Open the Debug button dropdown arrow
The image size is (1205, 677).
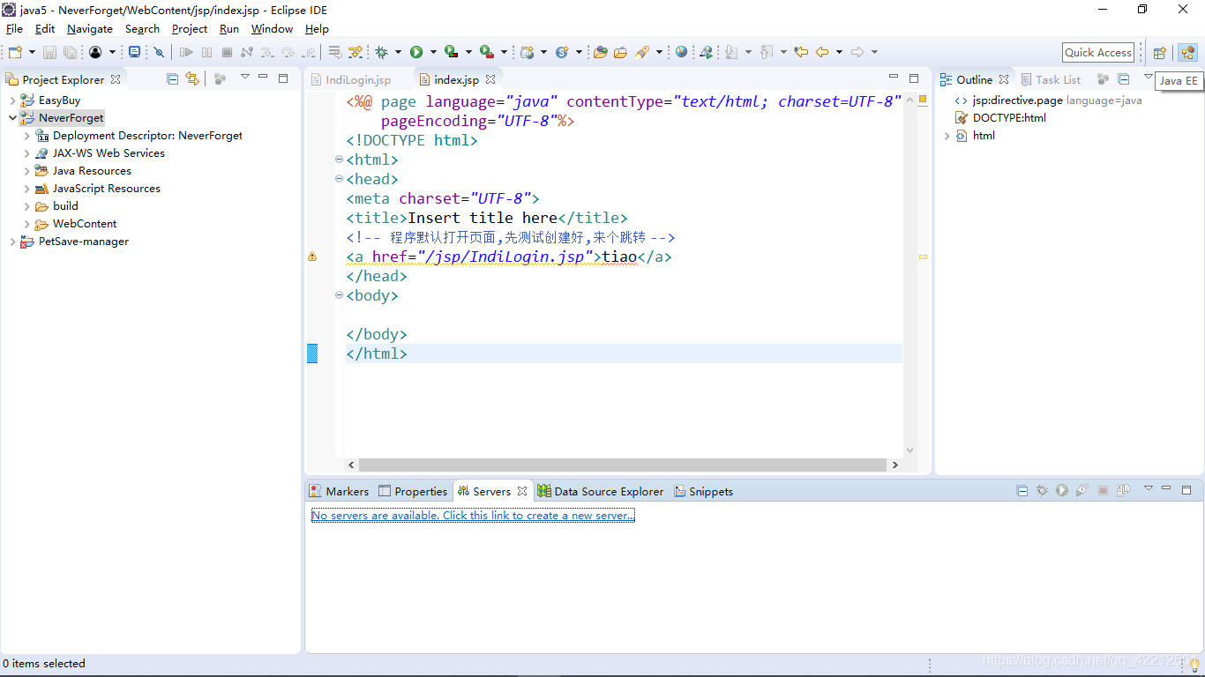point(398,53)
